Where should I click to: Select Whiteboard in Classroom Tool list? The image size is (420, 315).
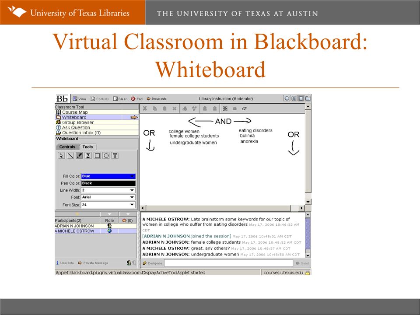(97, 117)
